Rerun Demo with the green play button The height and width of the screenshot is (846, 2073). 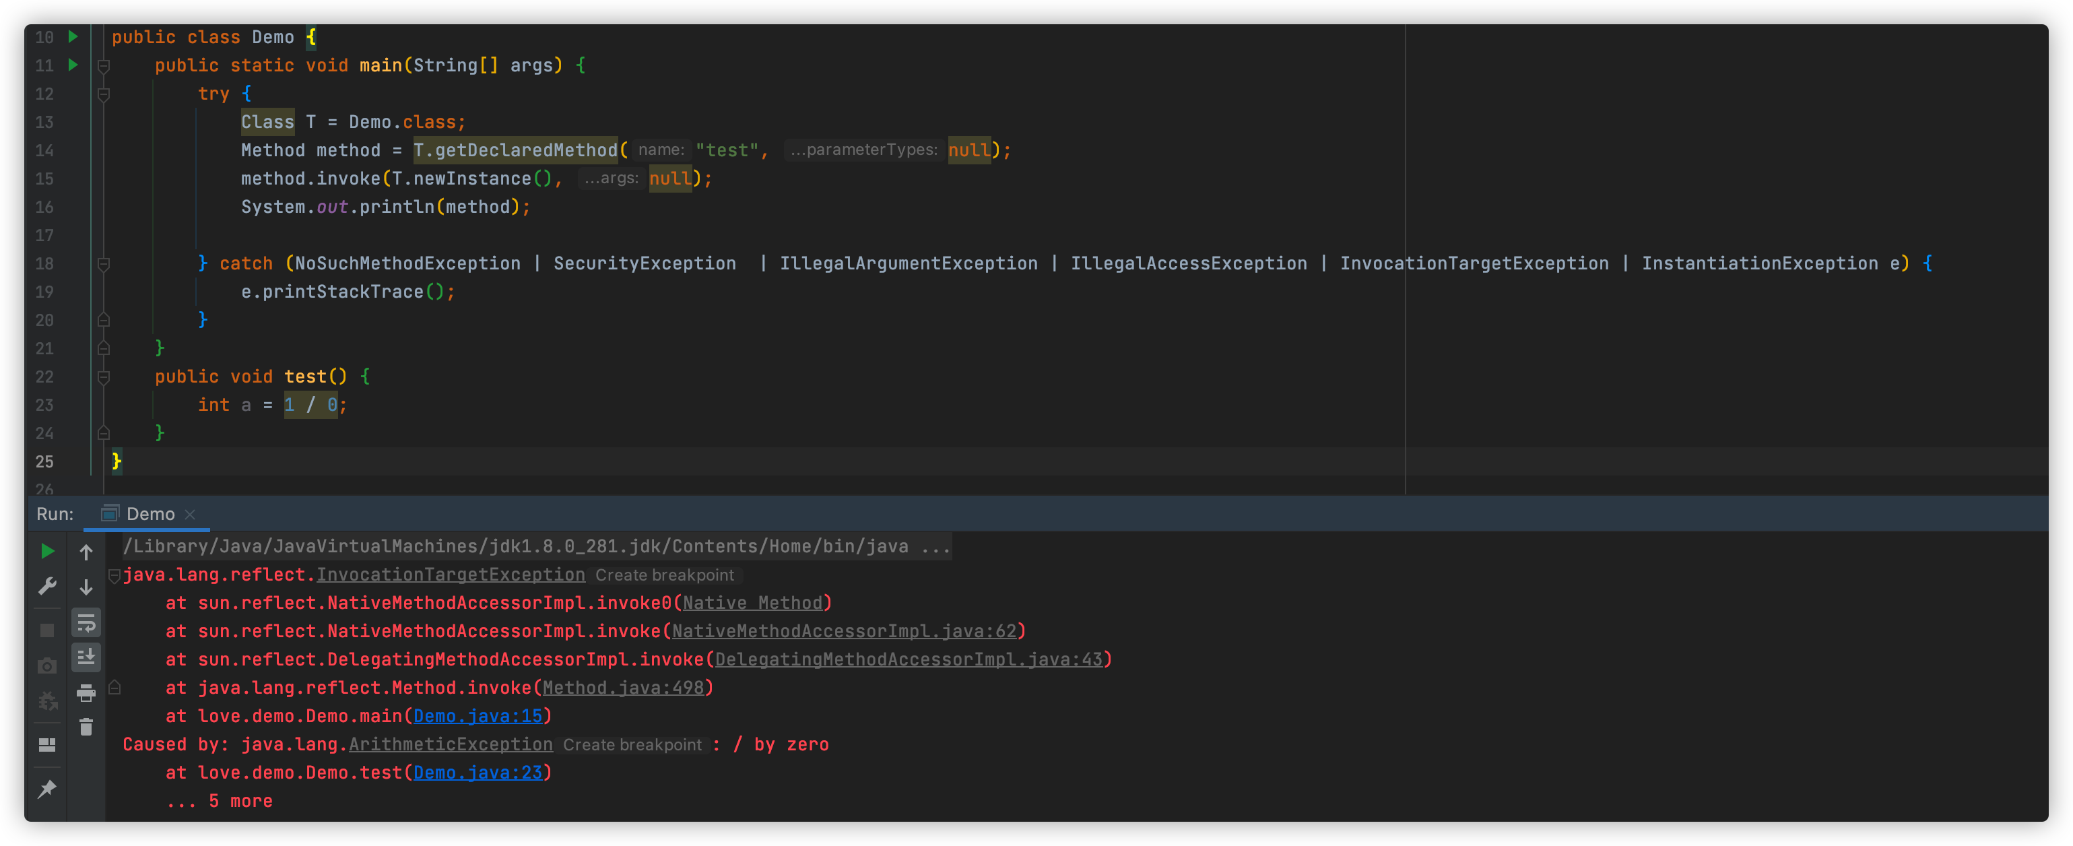[x=47, y=552]
